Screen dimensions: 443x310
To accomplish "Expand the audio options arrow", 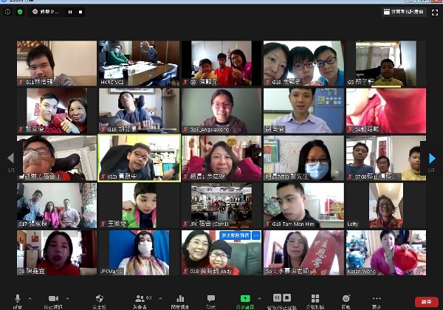I will pyautogui.click(x=30, y=298).
